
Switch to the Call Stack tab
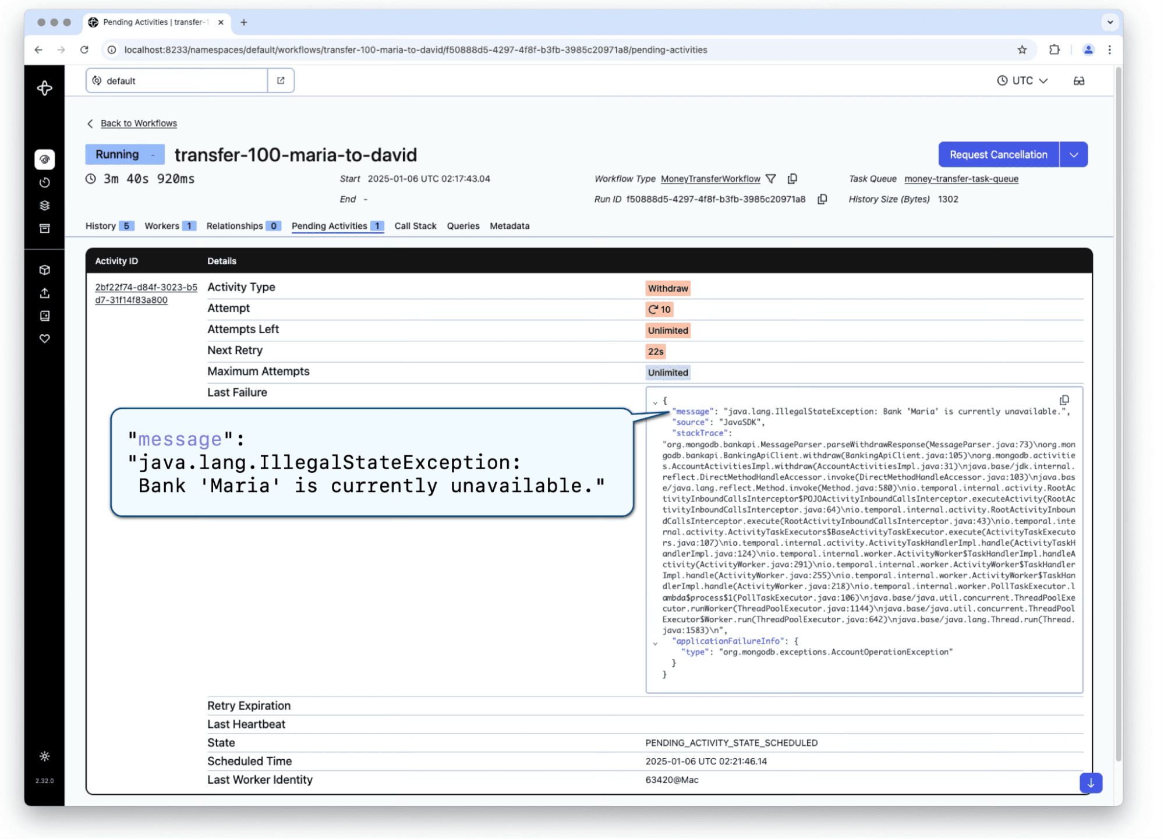(x=415, y=226)
